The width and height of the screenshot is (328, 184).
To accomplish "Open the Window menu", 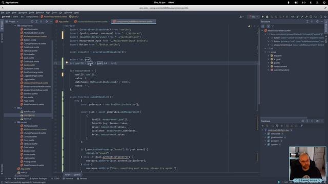I will point(68,12).
